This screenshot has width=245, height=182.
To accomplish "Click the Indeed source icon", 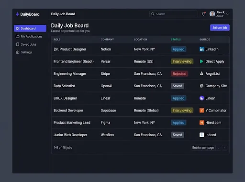I will click(x=201, y=135).
